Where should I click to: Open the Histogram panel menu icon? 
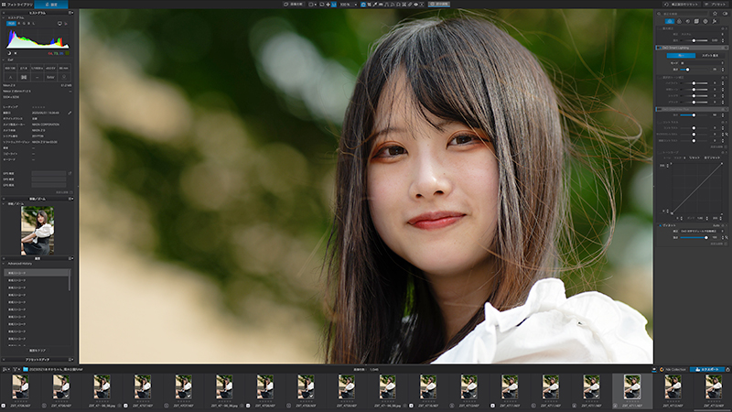[x=71, y=13]
